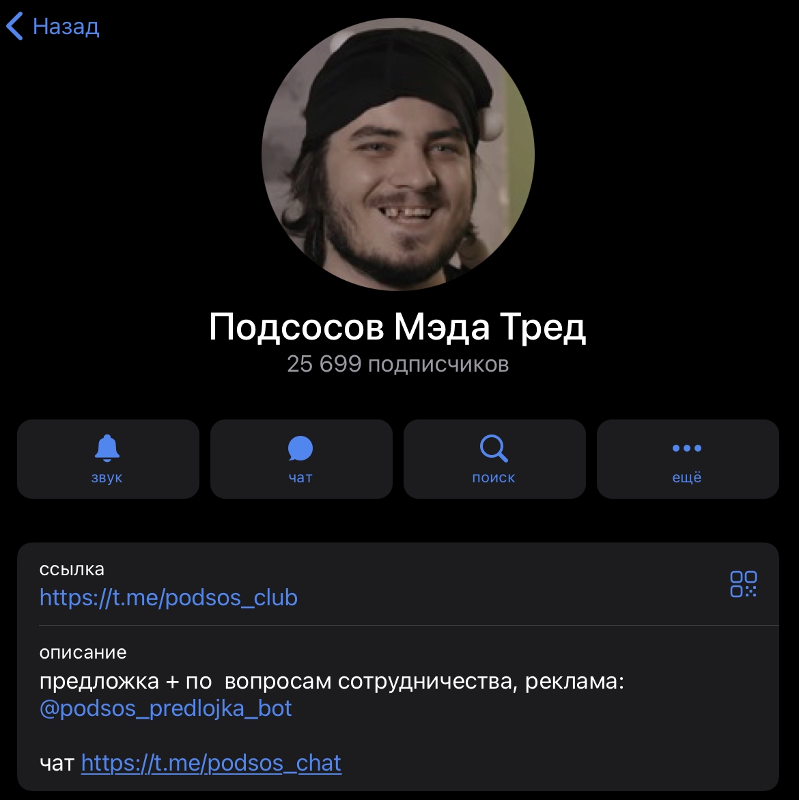Show the channel QR code icon
Screen dimensions: 799x800
click(744, 584)
